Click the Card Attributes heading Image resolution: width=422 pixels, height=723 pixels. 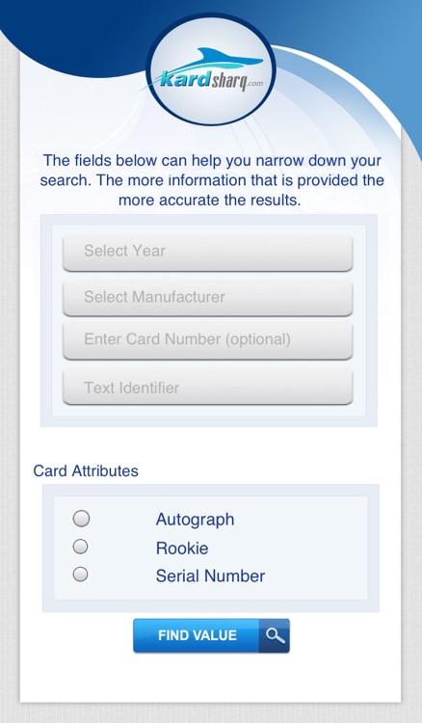[86, 470]
